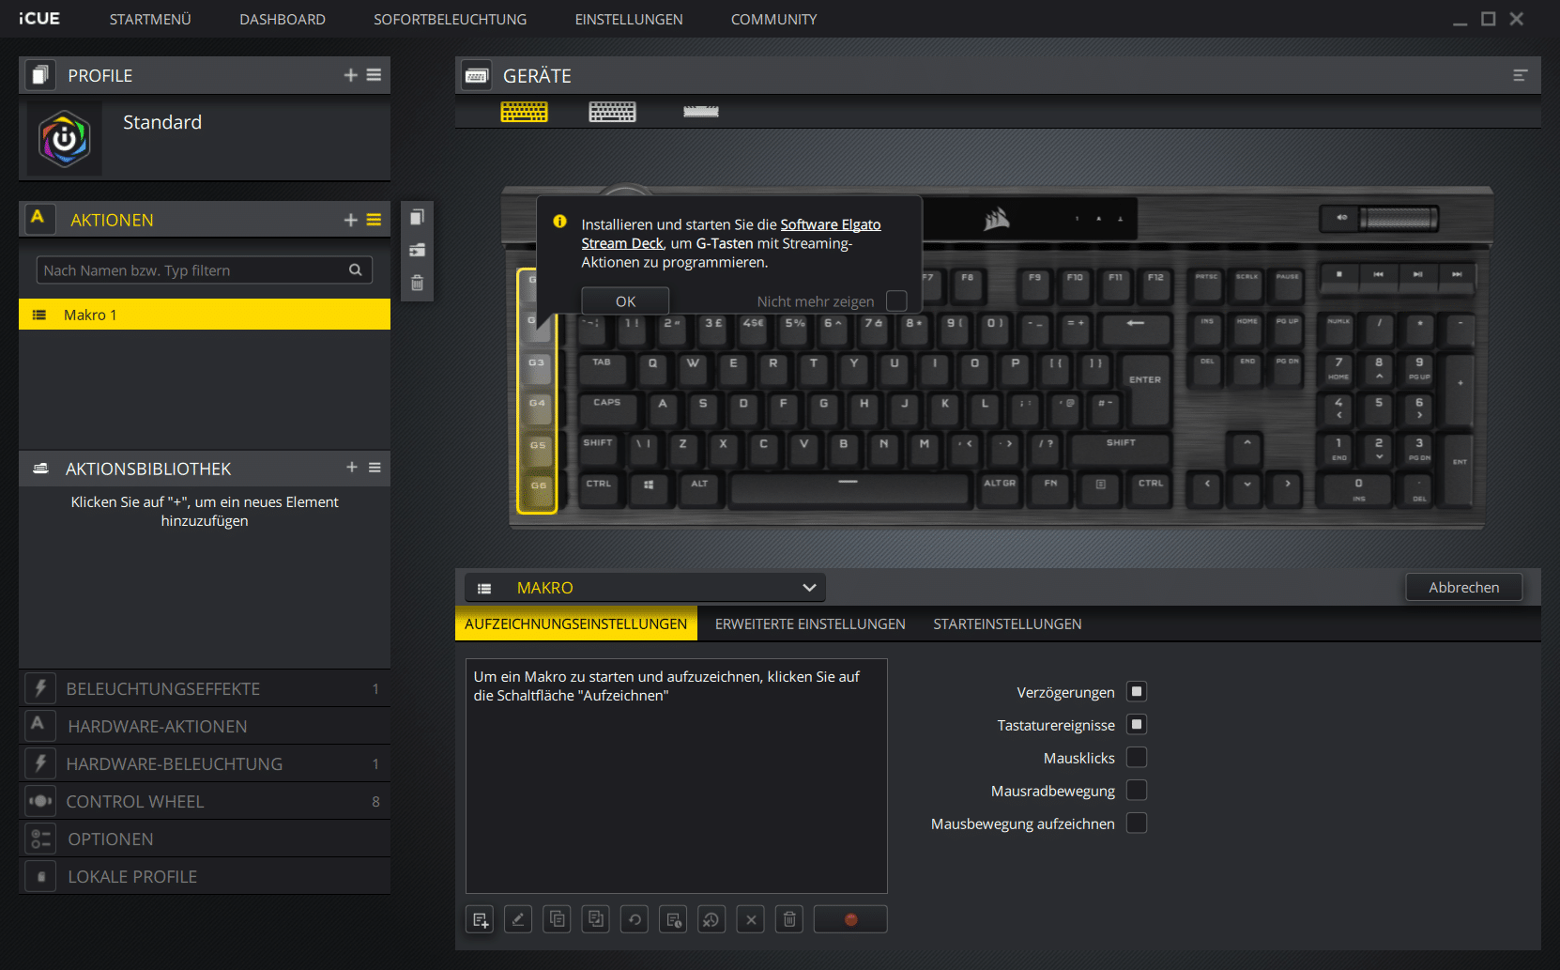Expand the Beleuchtungseffekte section
The height and width of the screenshot is (970, 1560).
click(x=205, y=688)
